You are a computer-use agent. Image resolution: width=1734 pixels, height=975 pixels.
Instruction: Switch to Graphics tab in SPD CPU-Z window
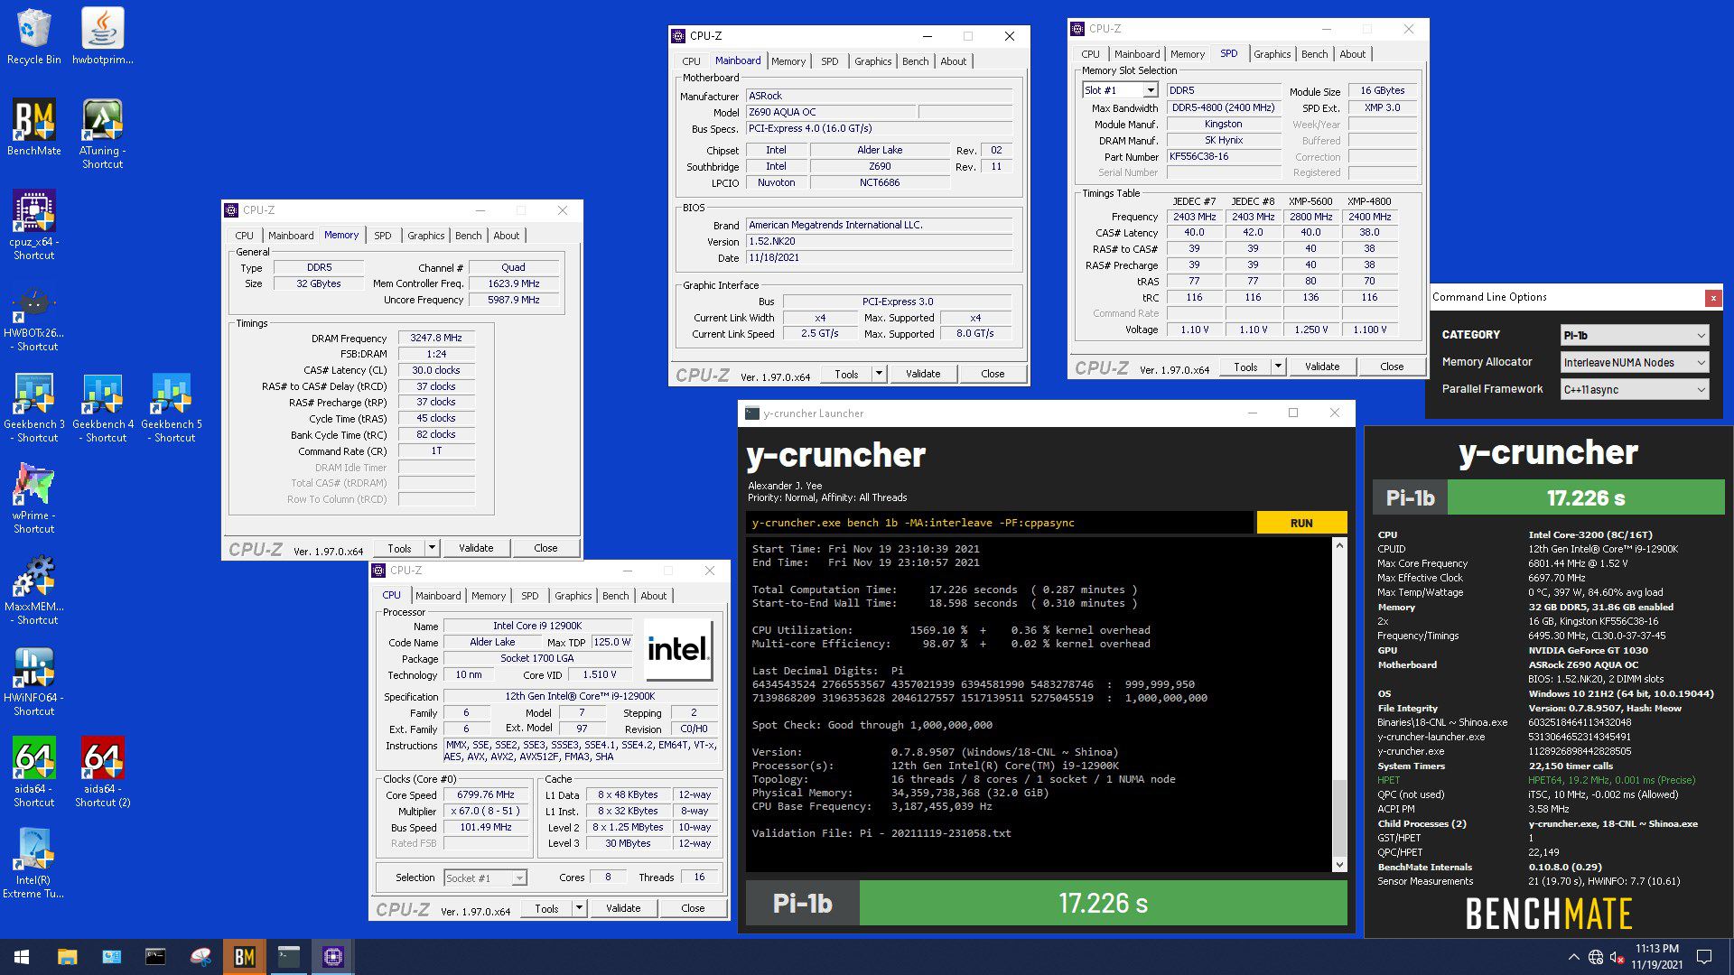tap(1272, 54)
